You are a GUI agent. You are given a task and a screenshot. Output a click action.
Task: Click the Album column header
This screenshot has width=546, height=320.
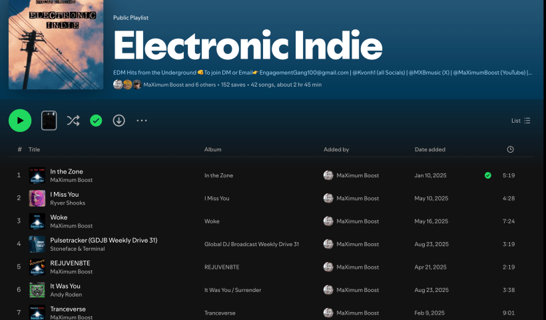tap(212, 149)
